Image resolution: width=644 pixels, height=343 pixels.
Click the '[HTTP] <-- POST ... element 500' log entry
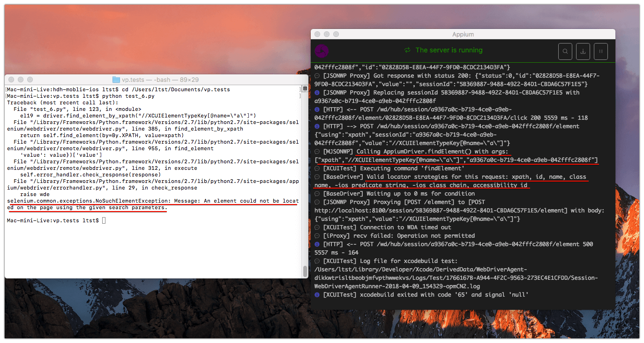pos(454,248)
